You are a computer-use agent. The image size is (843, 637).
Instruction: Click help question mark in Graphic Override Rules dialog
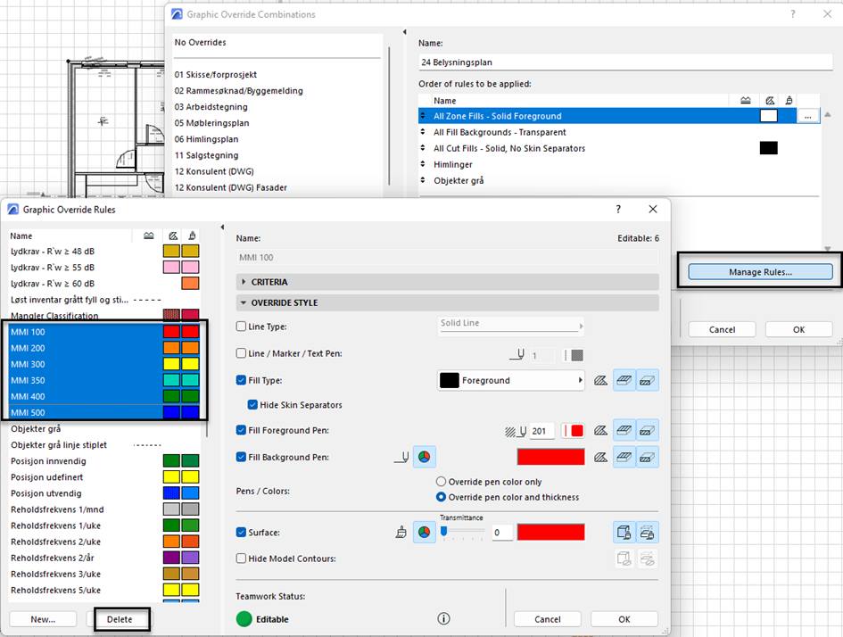(618, 209)
